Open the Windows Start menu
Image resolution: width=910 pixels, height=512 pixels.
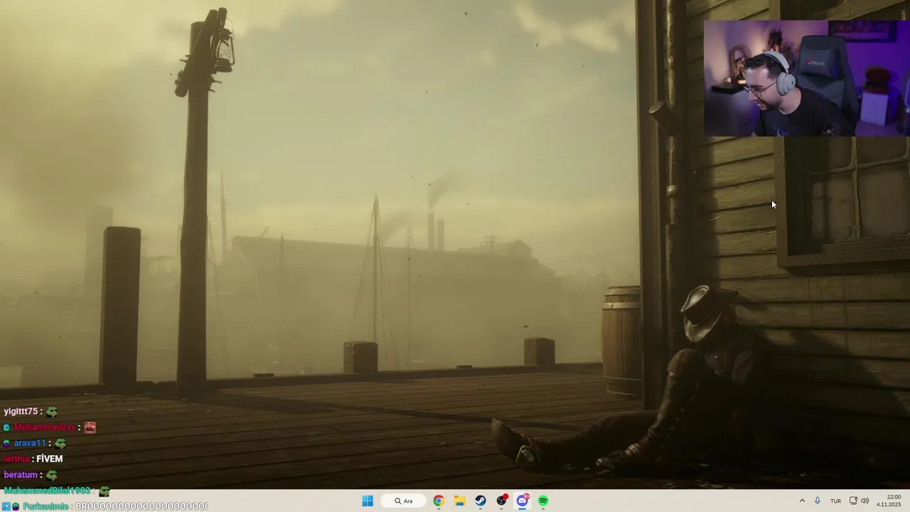coord(368,501)
